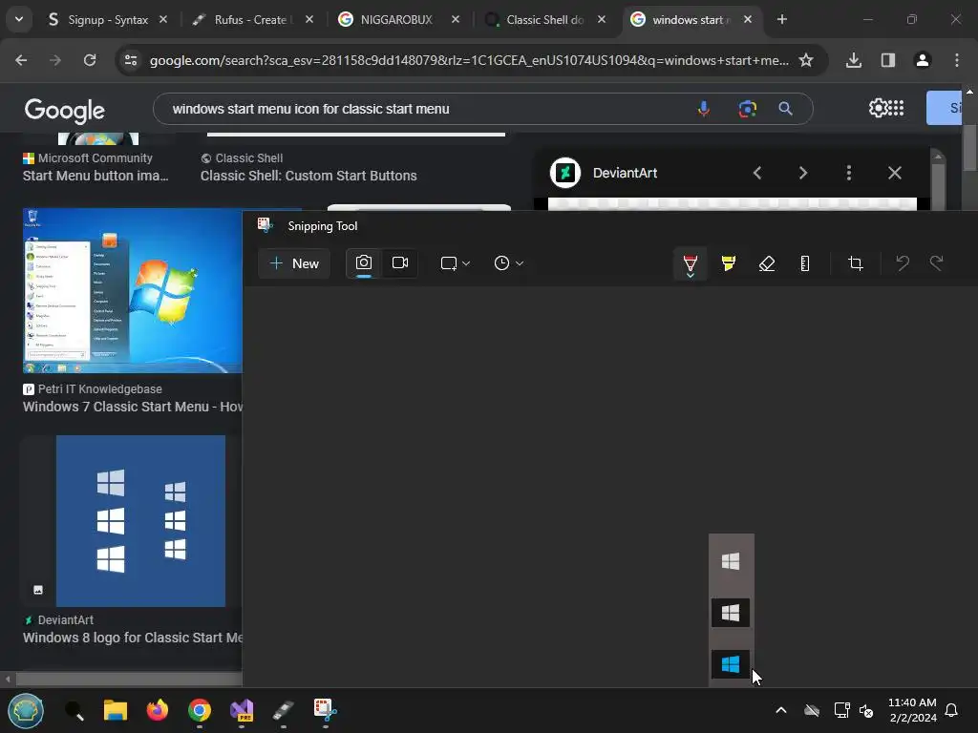View site information in Chrome address bar

[x=131, y=60]
